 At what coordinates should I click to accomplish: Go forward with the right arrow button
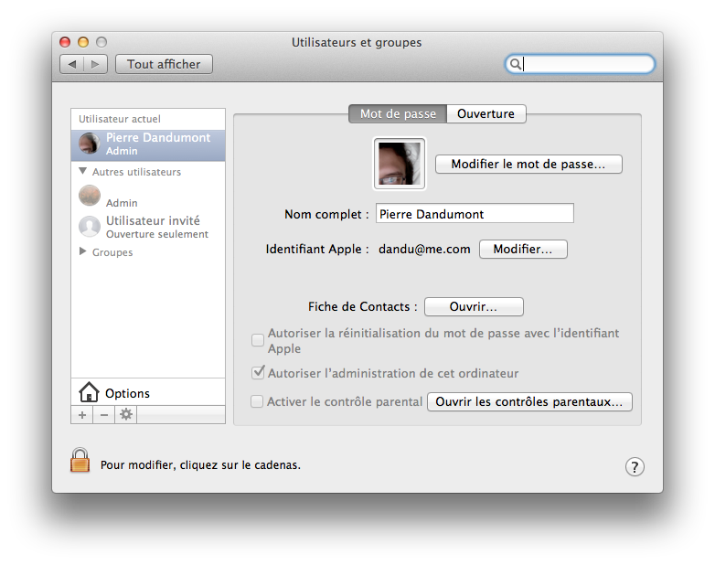[x=96, y=64]
